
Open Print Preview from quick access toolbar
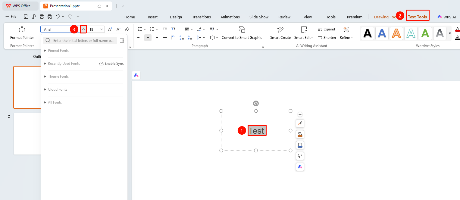[x=50, y=17]
